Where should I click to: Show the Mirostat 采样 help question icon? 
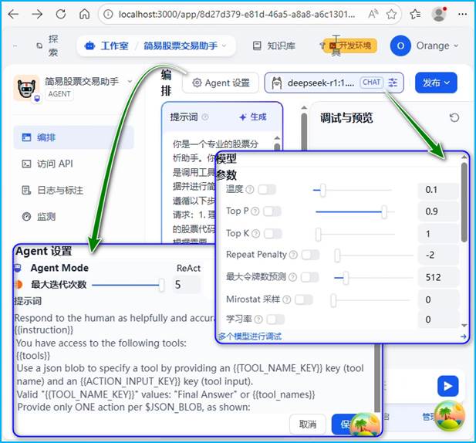pos(286,300)
